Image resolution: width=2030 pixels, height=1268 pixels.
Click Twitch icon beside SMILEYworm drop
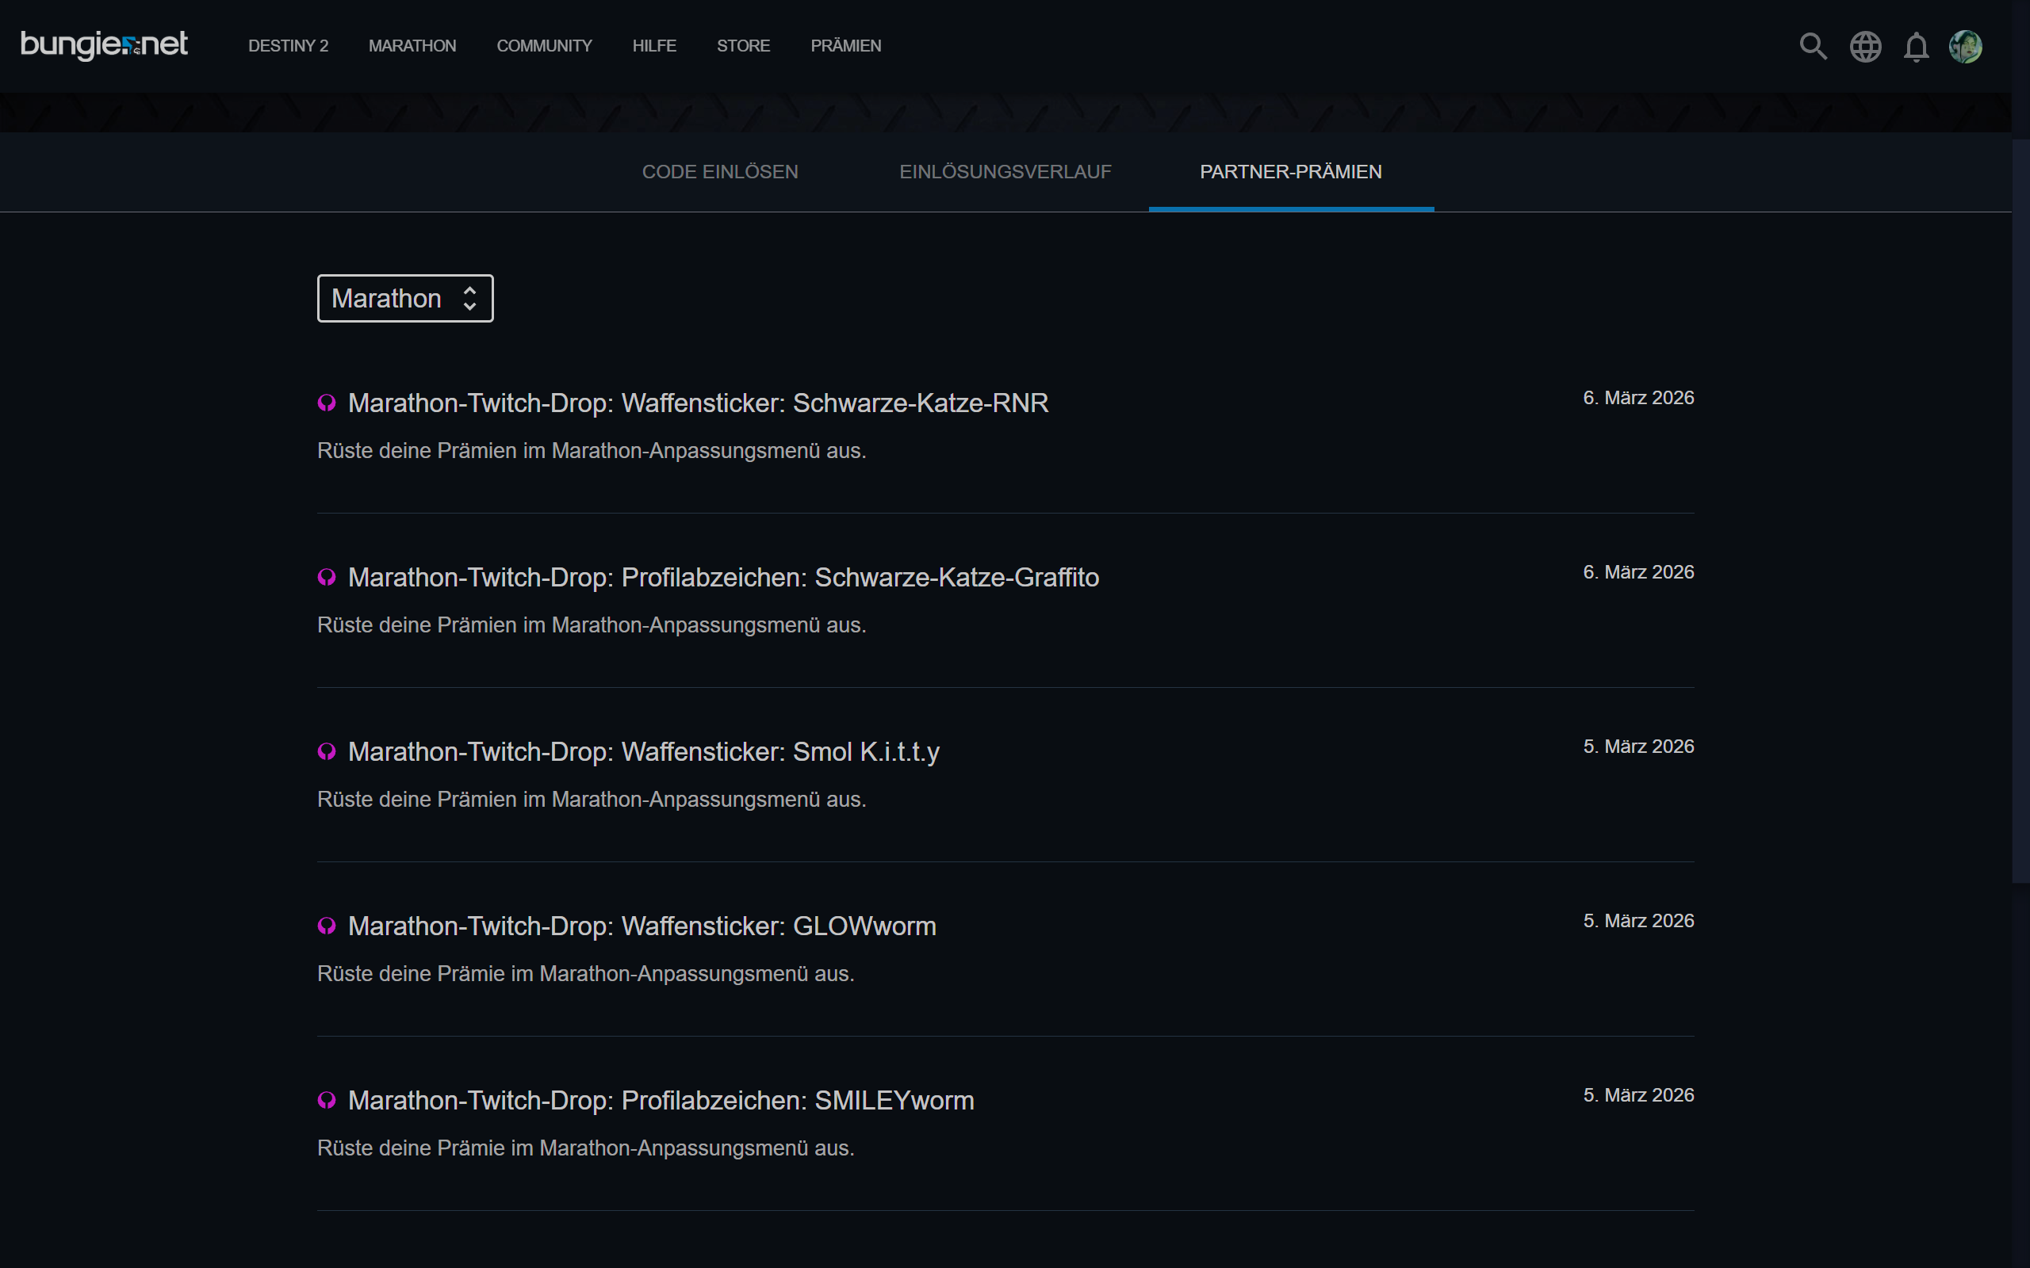pos(327,1101)
